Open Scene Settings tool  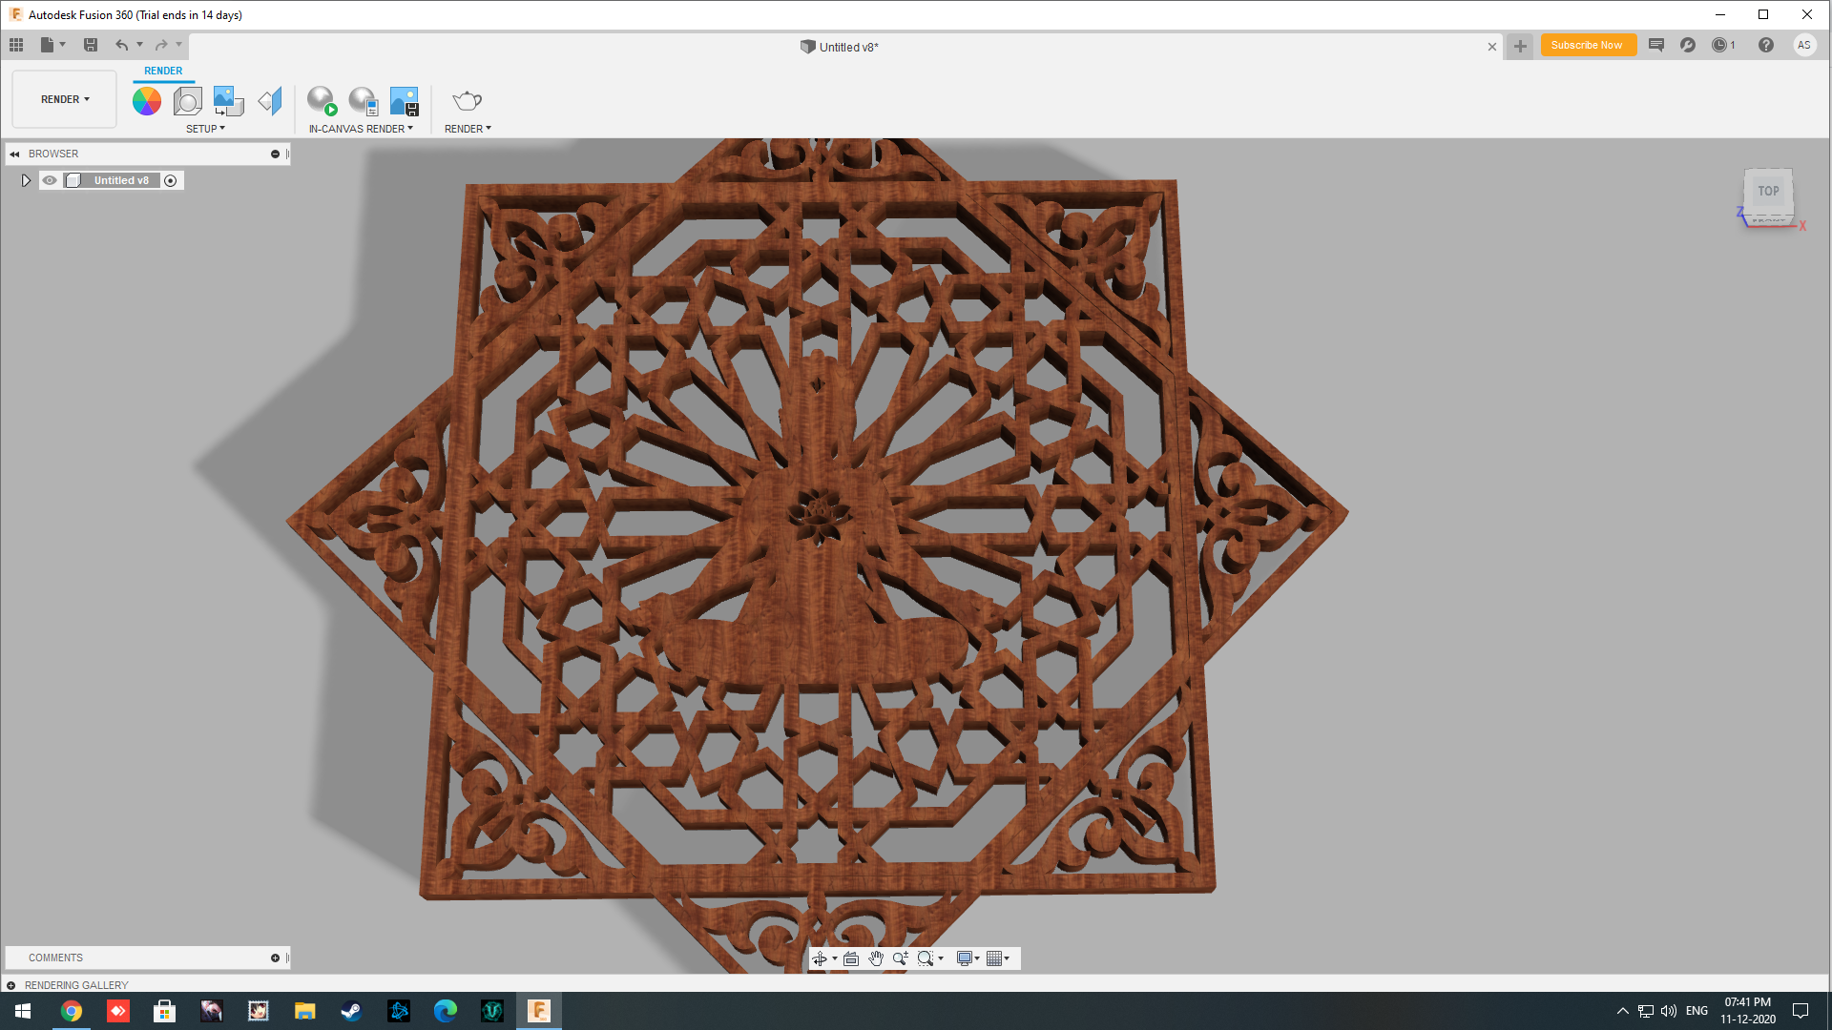pyautogui.click(x=188, y=101)
